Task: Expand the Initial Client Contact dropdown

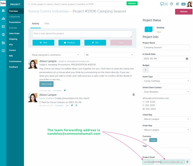Action: pyautogui.click(x=166, y=92)
